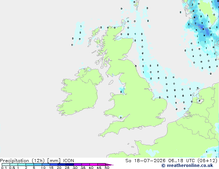Image resolution: width=219 pixels, height=169 pixels.
Task: Click the "40" legend scale label
Action: (91, 168)
